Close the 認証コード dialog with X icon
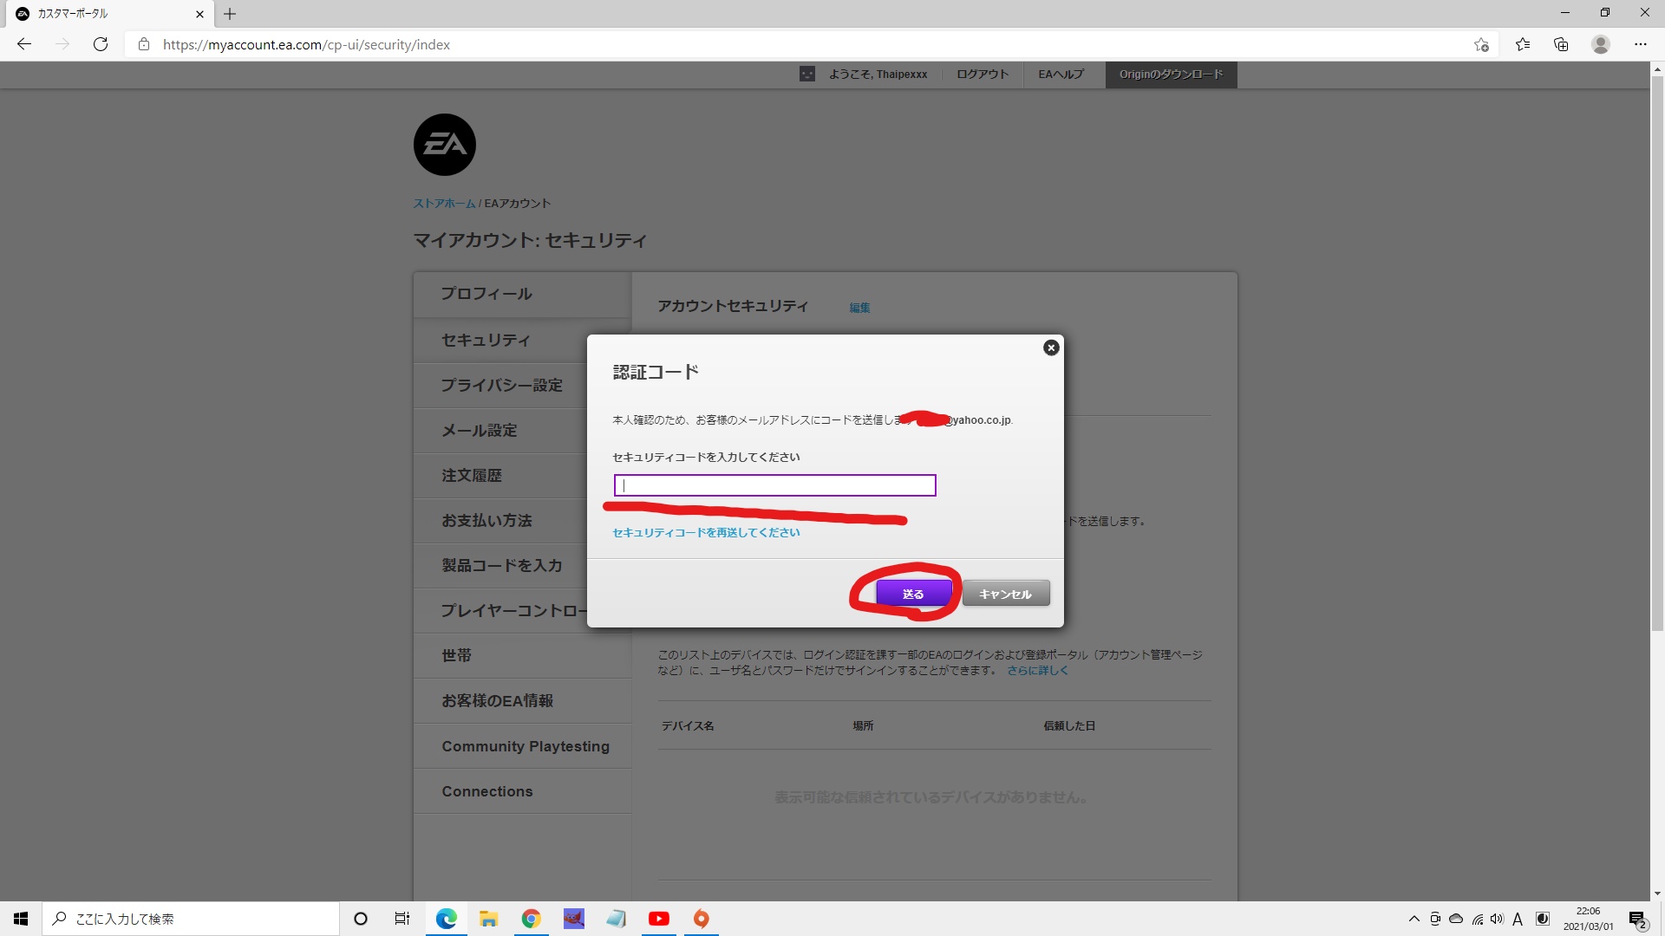This screenshot has height=936, width=1665. pyautogui.click(x=1051, y=348)
